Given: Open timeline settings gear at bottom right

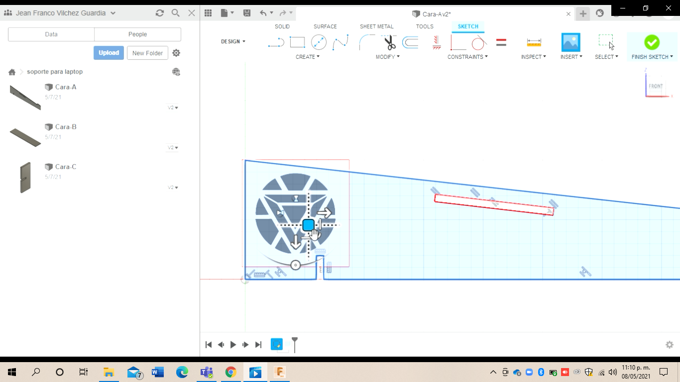Looking at the screenshot, I should [670, 345].
